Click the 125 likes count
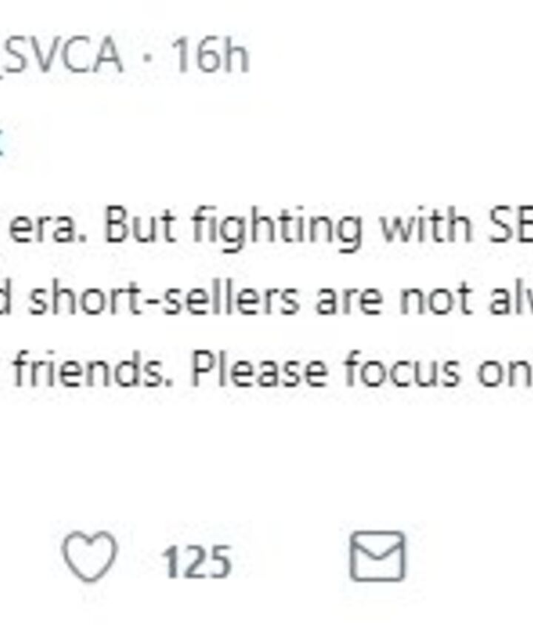 coord(197,561)
